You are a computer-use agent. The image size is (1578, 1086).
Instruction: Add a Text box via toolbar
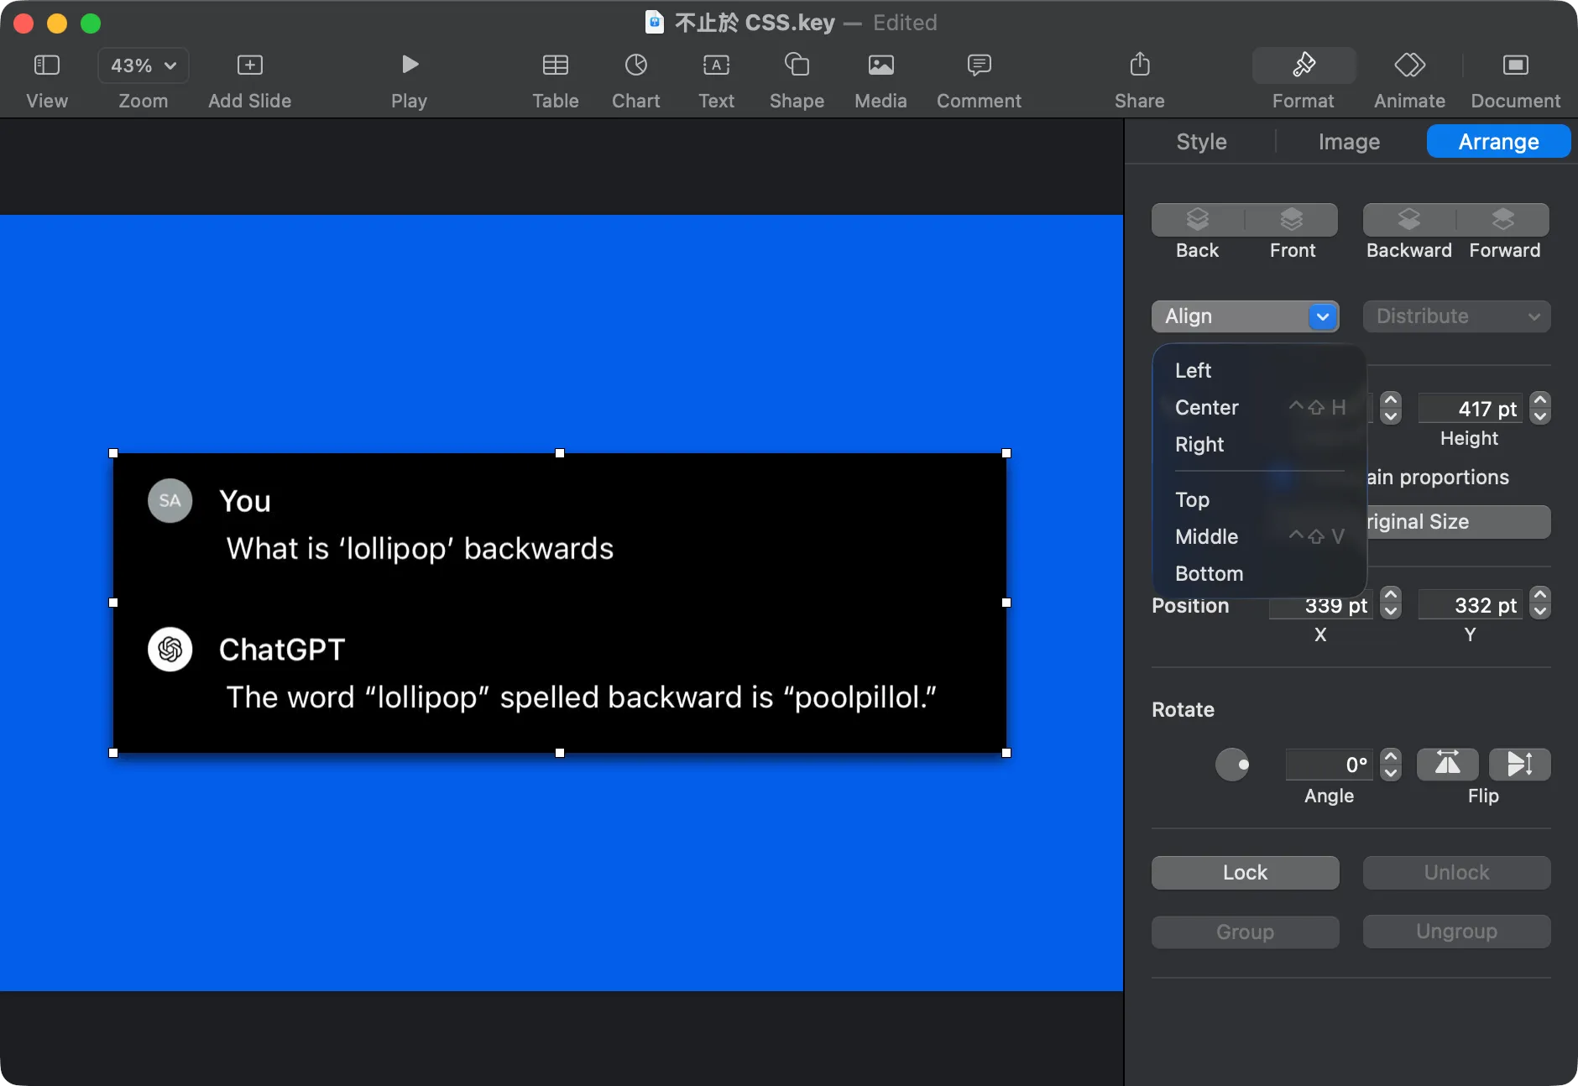point(716,65)
